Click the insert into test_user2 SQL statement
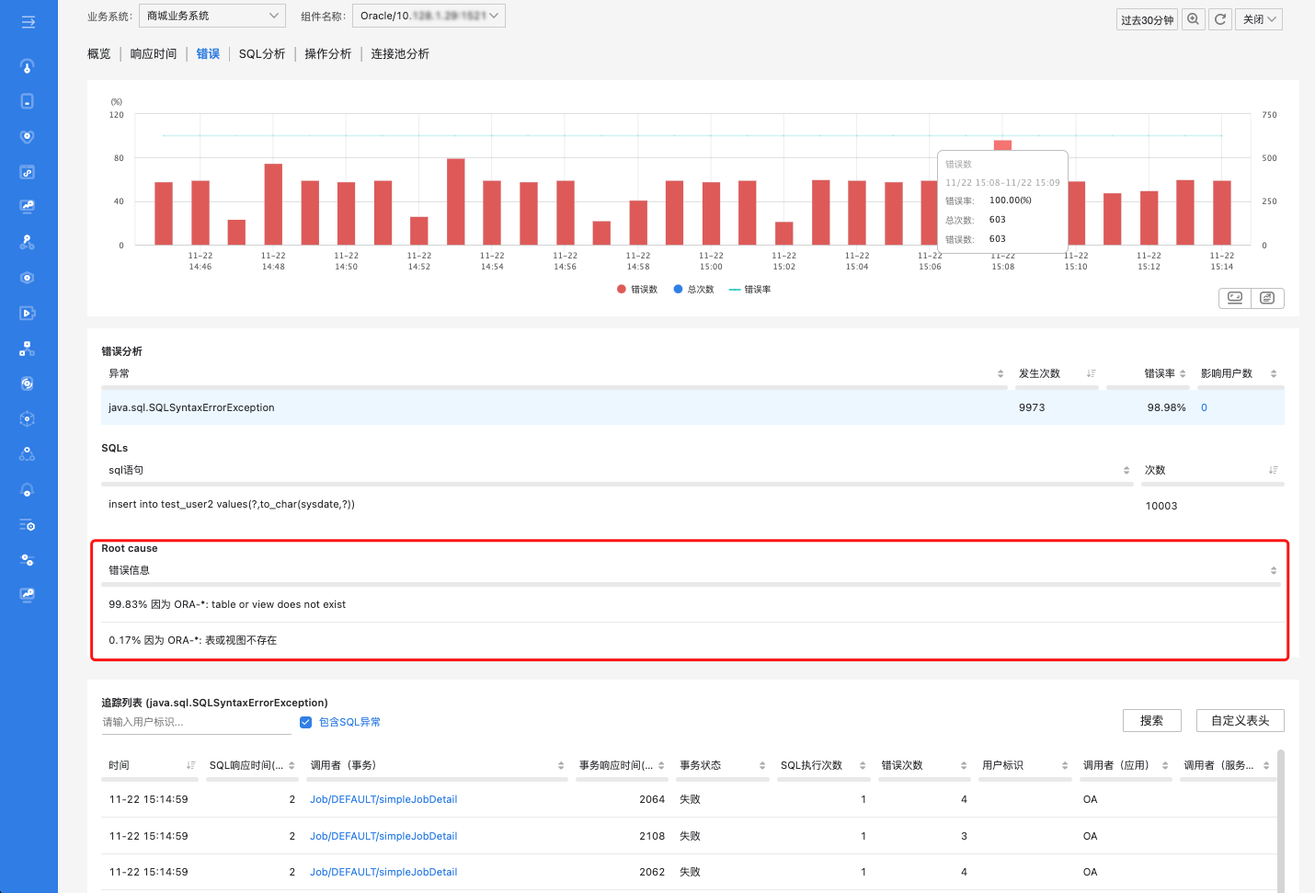The width and height of the screenshot is (1315, 893). pos(232,504)
